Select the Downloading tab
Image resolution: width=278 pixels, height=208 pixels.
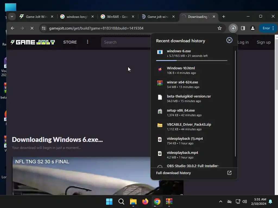(x=198, y=17)
